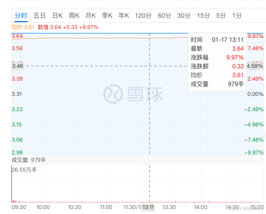Viewport: 266px width, 214px height.
Task: Click the 成交量: 979手 volume header
Action: (x=29, y=160)
